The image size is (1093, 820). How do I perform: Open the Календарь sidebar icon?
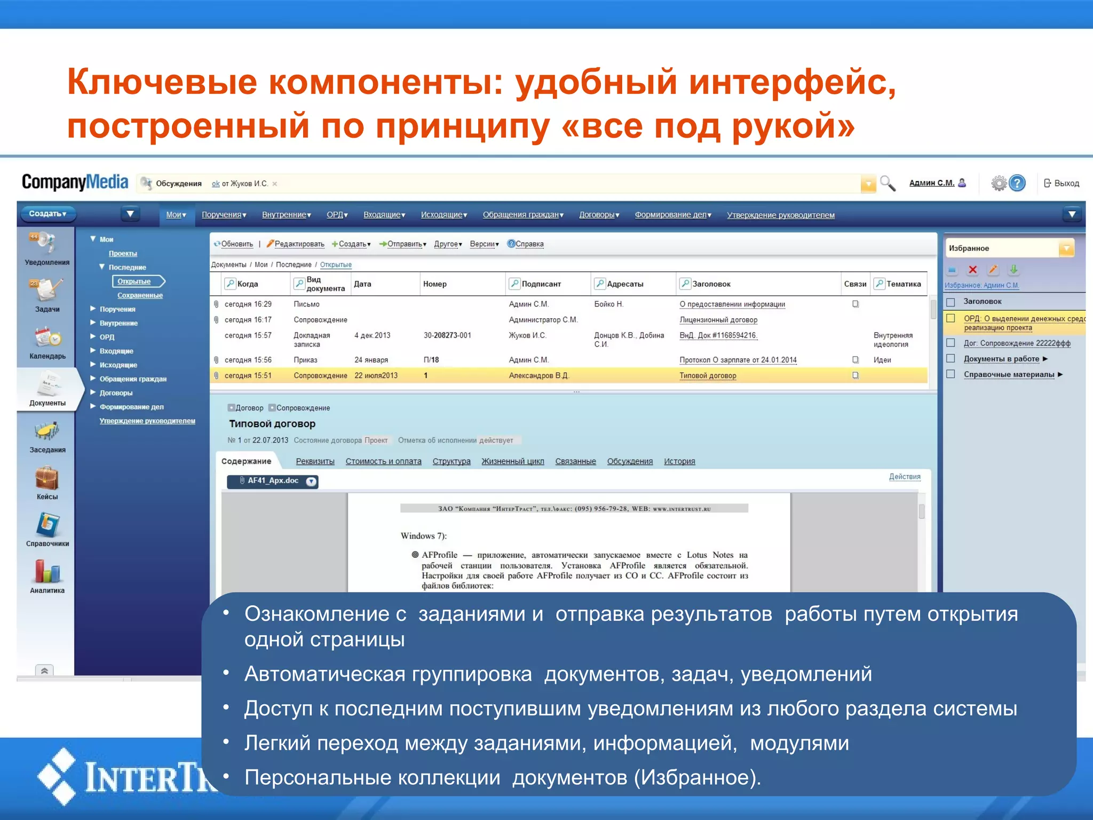pyautogui.click(x=47, y=337)
